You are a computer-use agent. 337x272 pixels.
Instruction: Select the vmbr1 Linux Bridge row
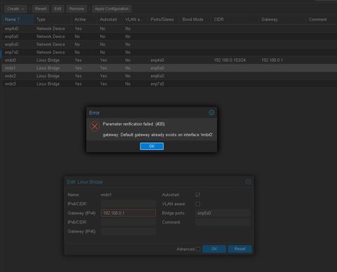[168, 68]
